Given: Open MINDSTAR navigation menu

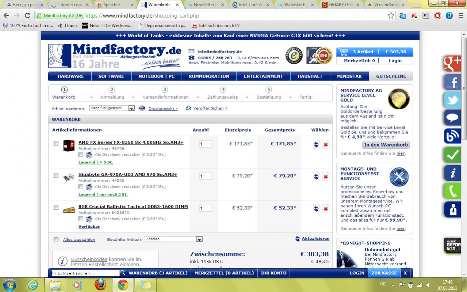Looking at the screenshot, I should (349, 76).
